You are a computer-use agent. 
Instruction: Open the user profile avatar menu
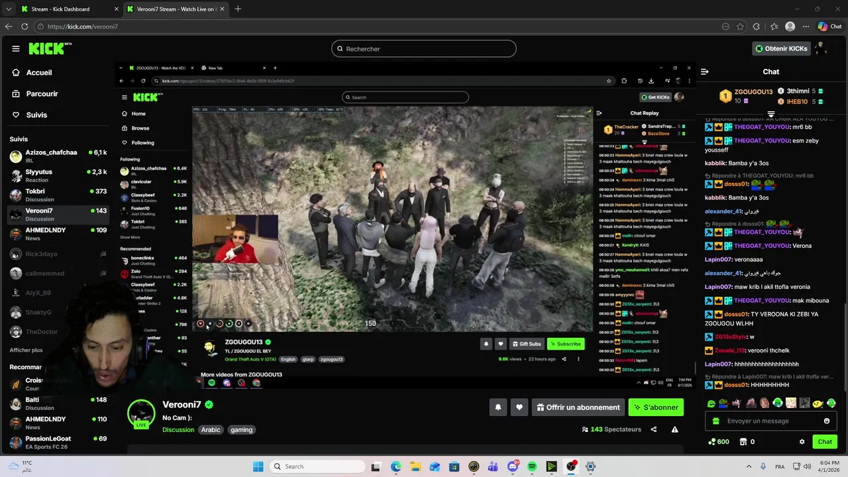tap(821, 48)
